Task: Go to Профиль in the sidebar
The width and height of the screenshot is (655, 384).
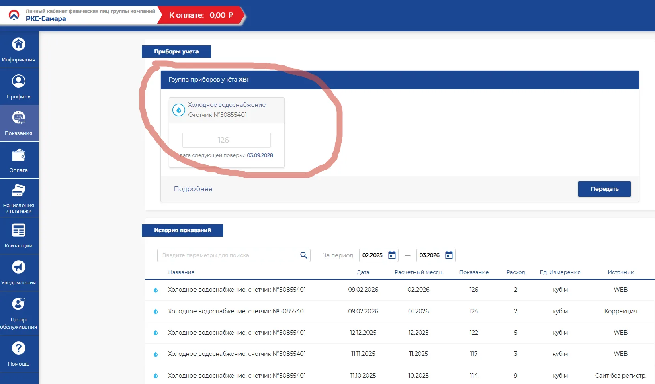Action: coord(18,86)
